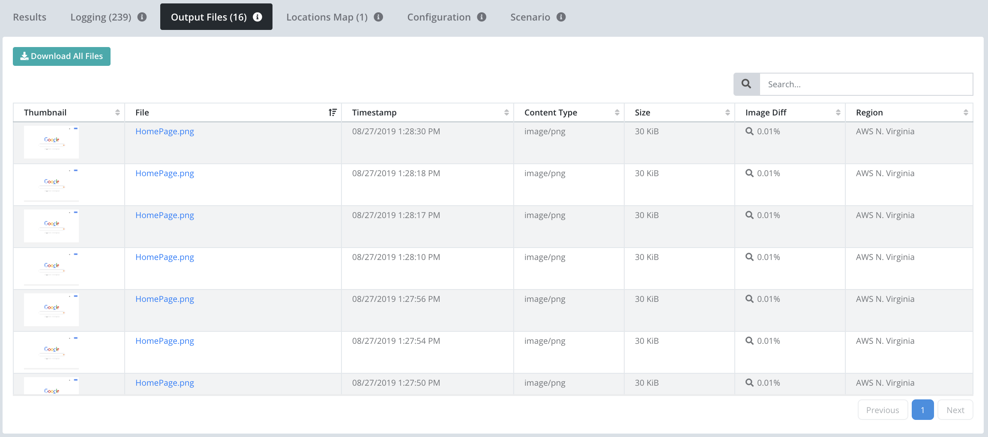Open image diff magnifier for 1:27:50 PM row

pos(749,383)
